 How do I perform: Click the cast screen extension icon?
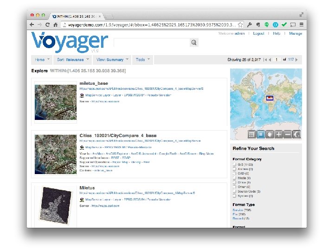tap(293, 25)
